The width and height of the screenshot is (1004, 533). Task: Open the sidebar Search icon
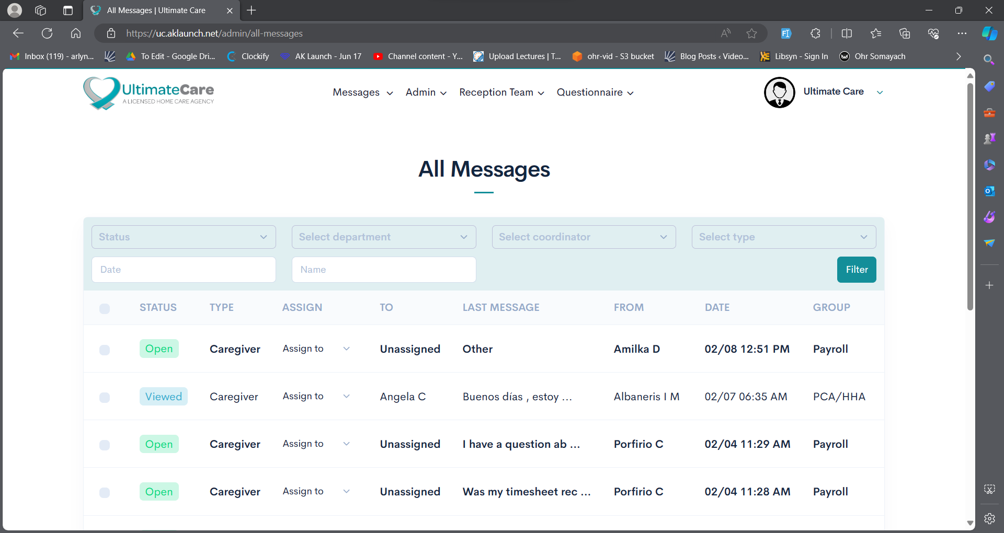click(989, 60)
